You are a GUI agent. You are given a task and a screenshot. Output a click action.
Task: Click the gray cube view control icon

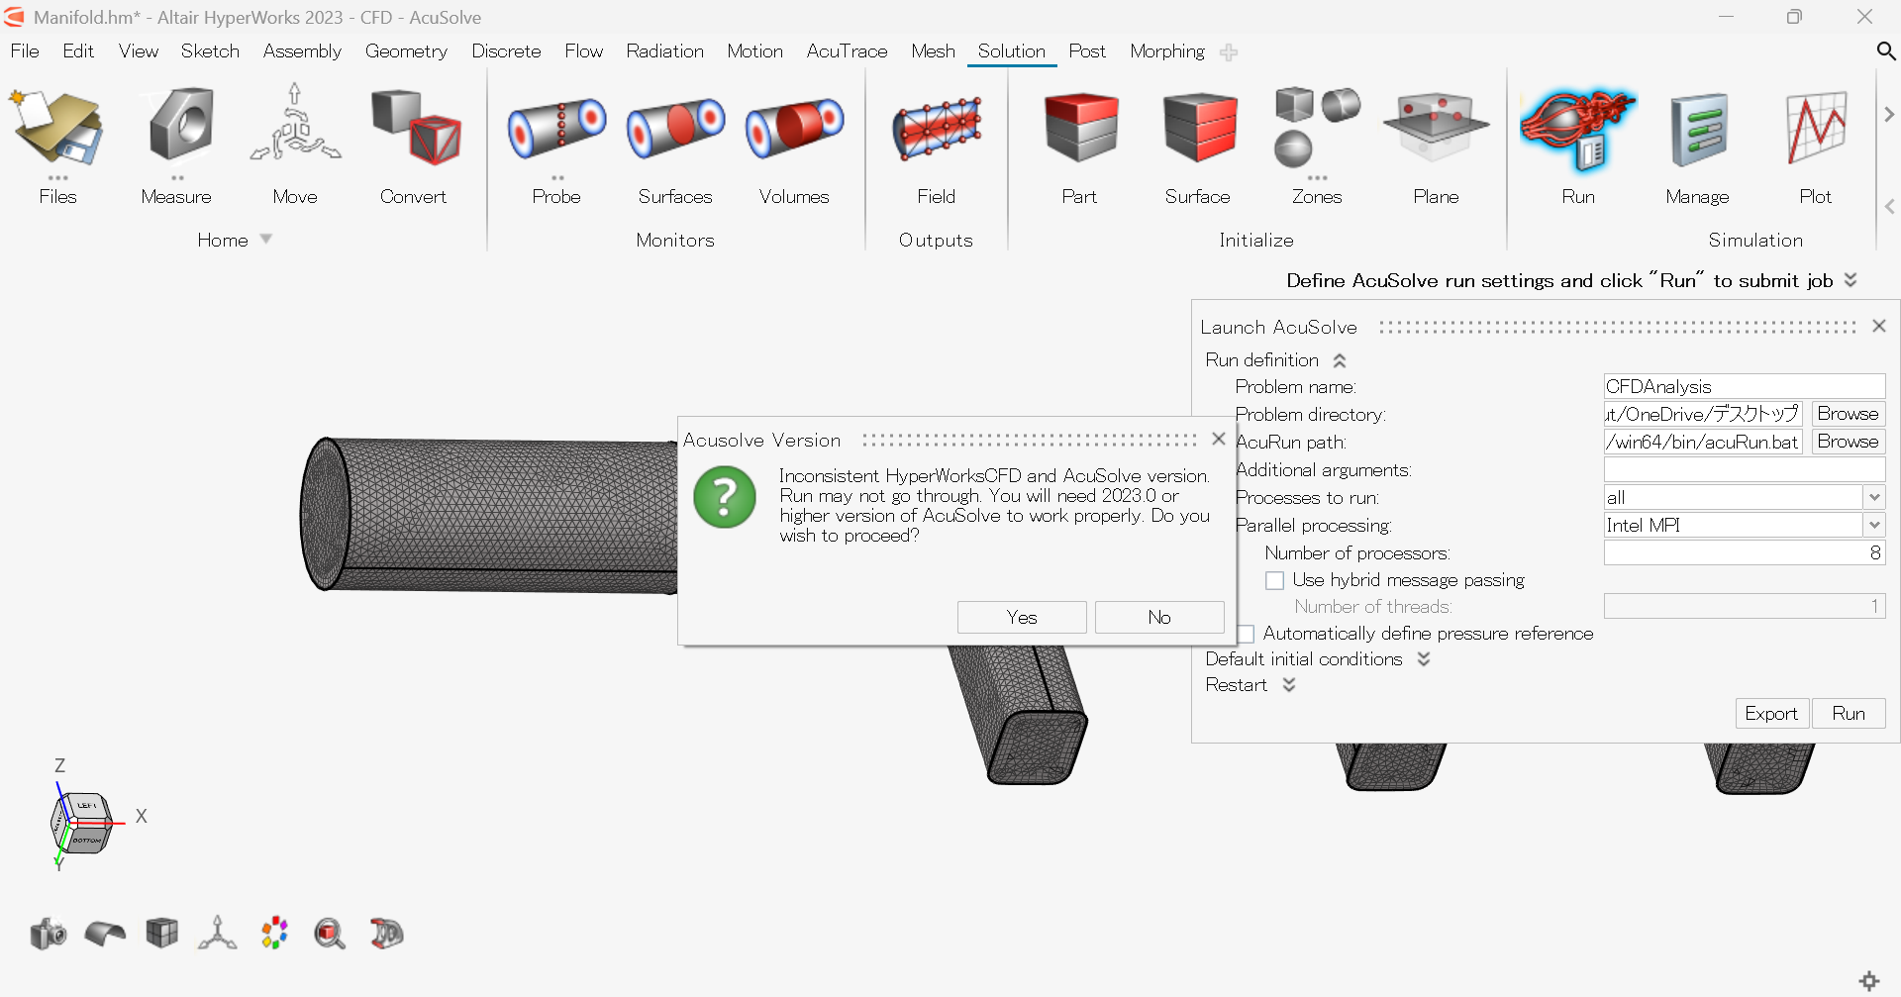tap(161, 933)
